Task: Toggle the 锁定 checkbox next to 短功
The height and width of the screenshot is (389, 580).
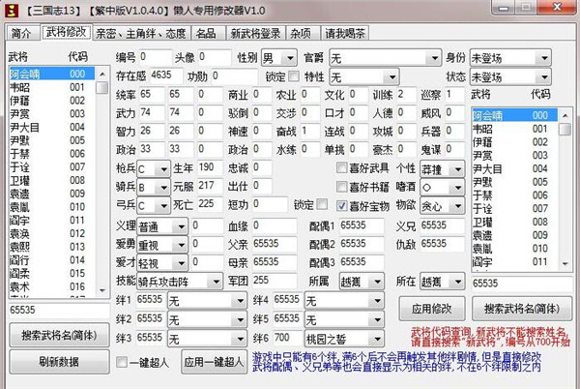Action: tap(322, 204)
